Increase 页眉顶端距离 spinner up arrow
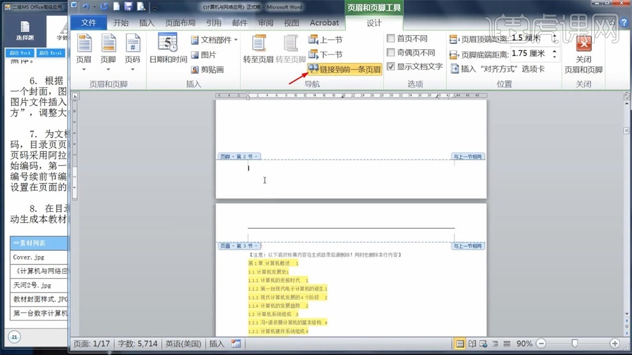Image resolution: width=632 pixels, height=355 pixels. click(555, 36)
